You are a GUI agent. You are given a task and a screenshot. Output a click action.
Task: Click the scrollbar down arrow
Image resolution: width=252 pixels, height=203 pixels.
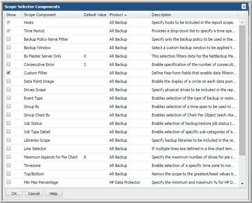[x=242, y=183]
